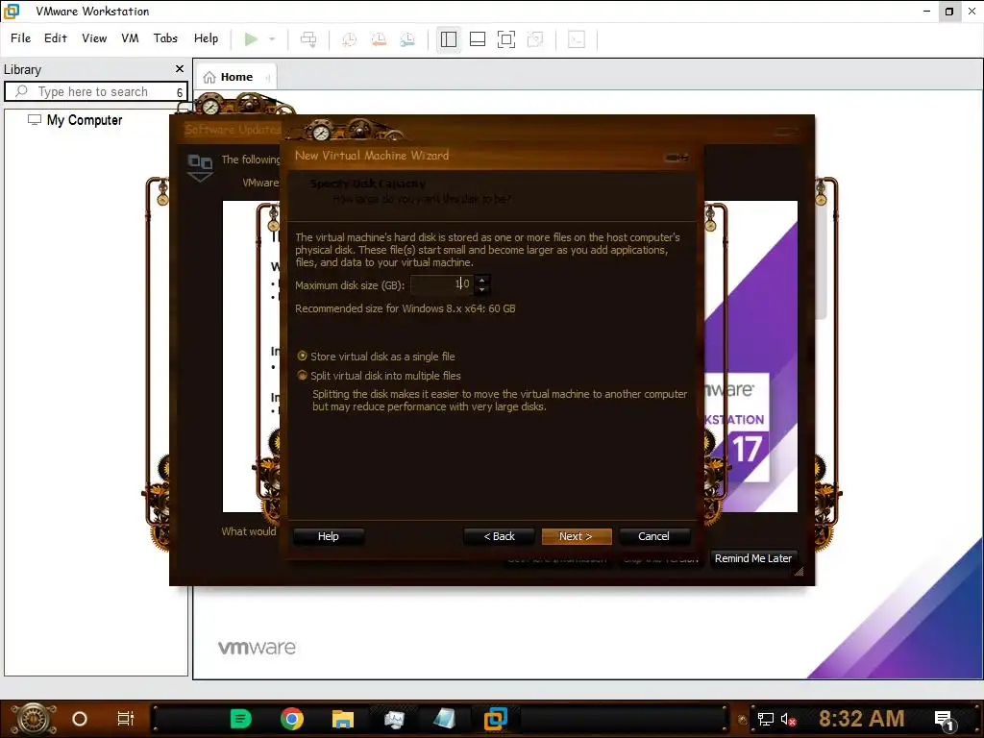Open the View menu
984x738 pixels.
pyautogui.click(x=94, y=38)
